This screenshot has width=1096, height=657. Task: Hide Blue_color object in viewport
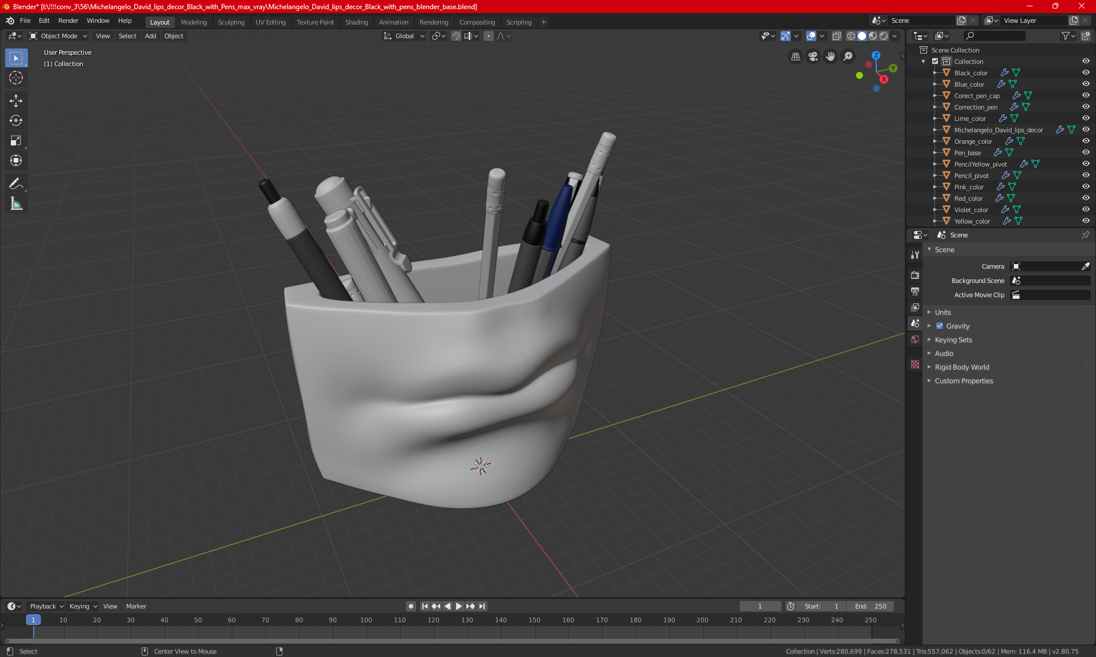pyautogui.click(x=1086, y=84)
